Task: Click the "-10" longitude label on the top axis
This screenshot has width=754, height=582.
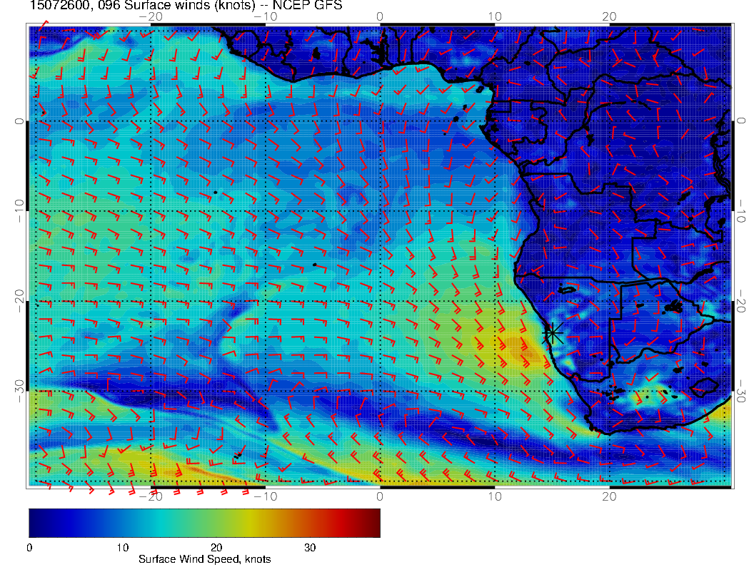Action: 265,17
